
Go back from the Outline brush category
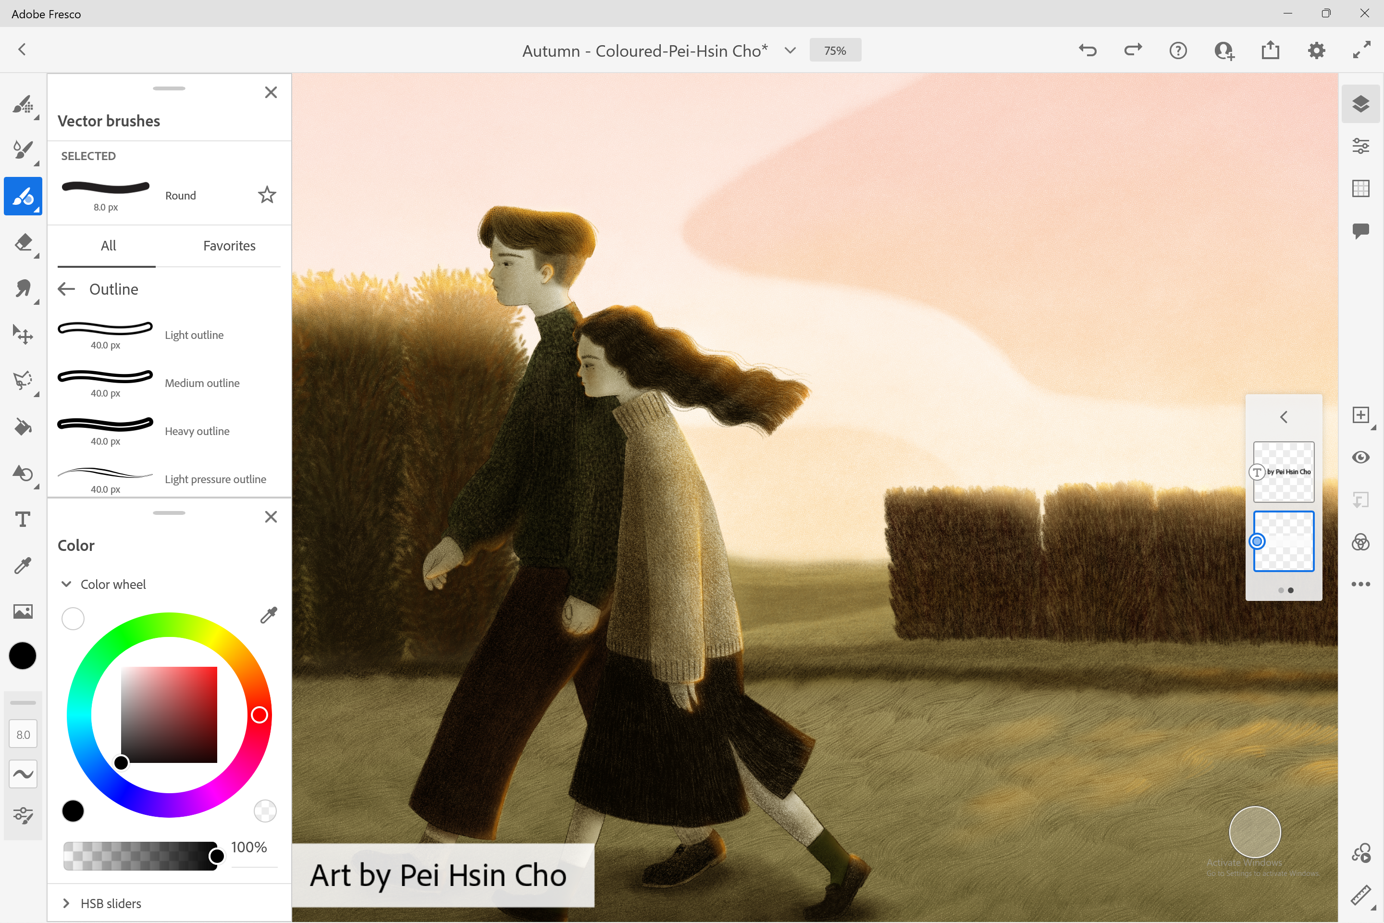click(66, 288)
